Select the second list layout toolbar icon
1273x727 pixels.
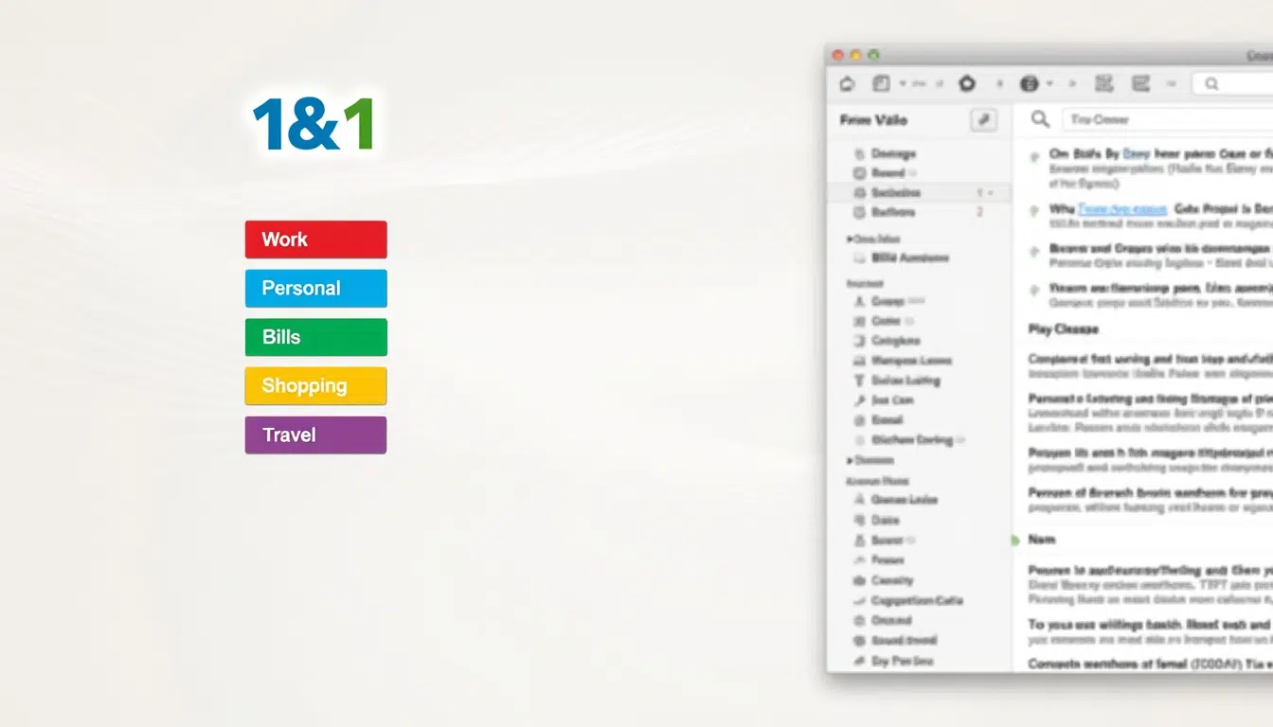(1140, 84)
